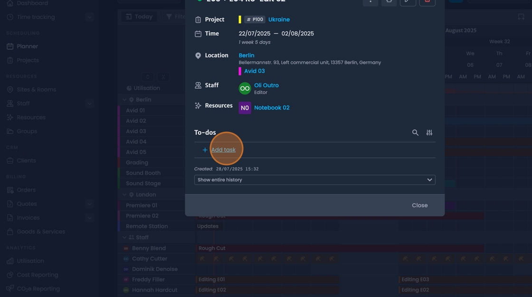Open the Ukraine project link

(x=279, y=19)
